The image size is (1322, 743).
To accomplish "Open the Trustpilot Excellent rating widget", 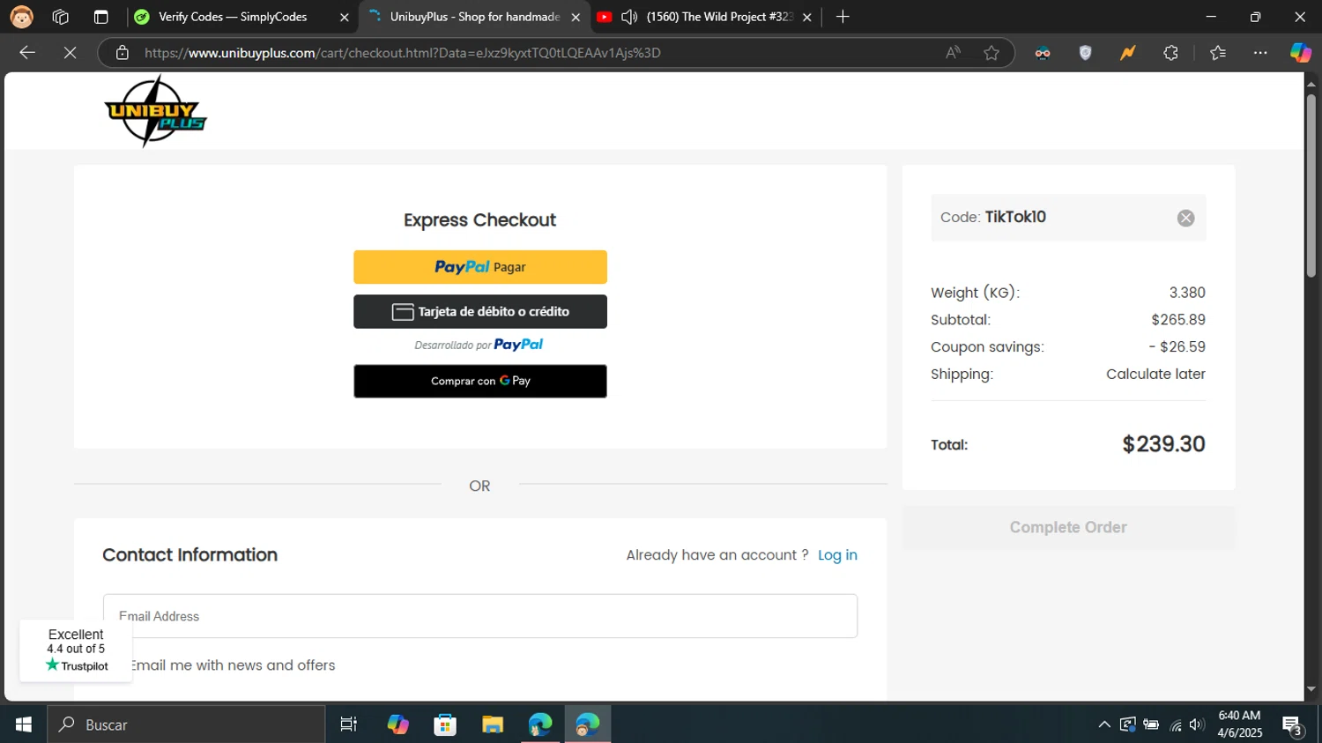I will coord(76,650).
